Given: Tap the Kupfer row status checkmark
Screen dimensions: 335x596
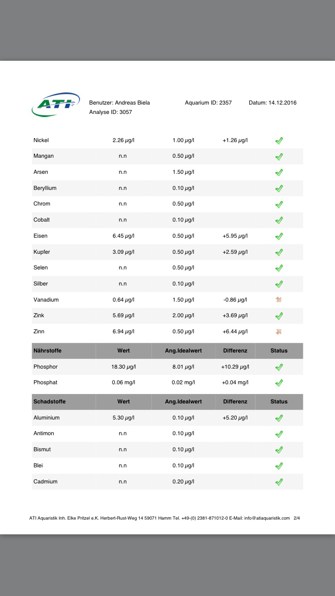Looking at the screenshot, I should (279, 252).
